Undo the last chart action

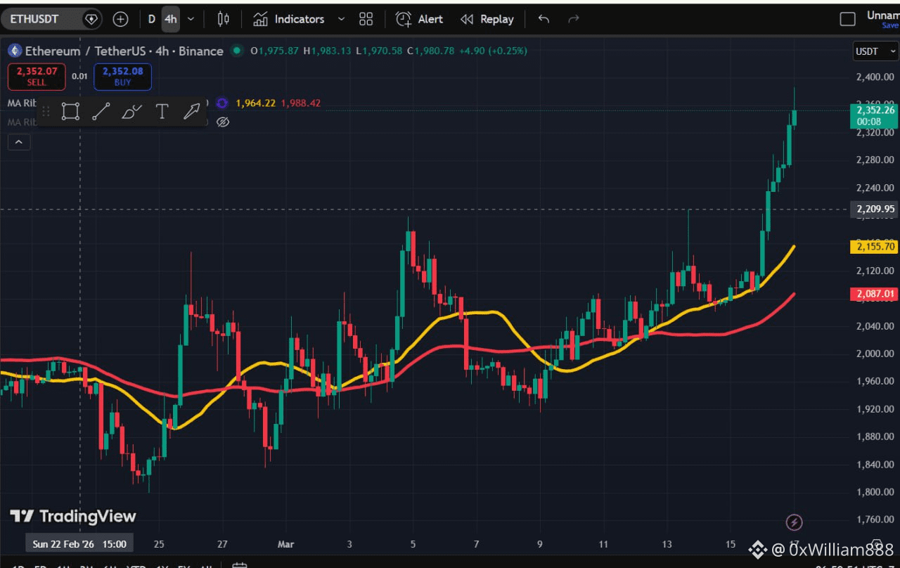[544, 19]
